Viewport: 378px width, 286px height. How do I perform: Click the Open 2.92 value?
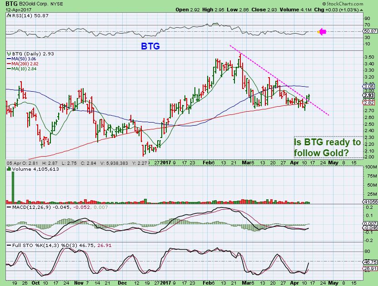tap(188, 10)
